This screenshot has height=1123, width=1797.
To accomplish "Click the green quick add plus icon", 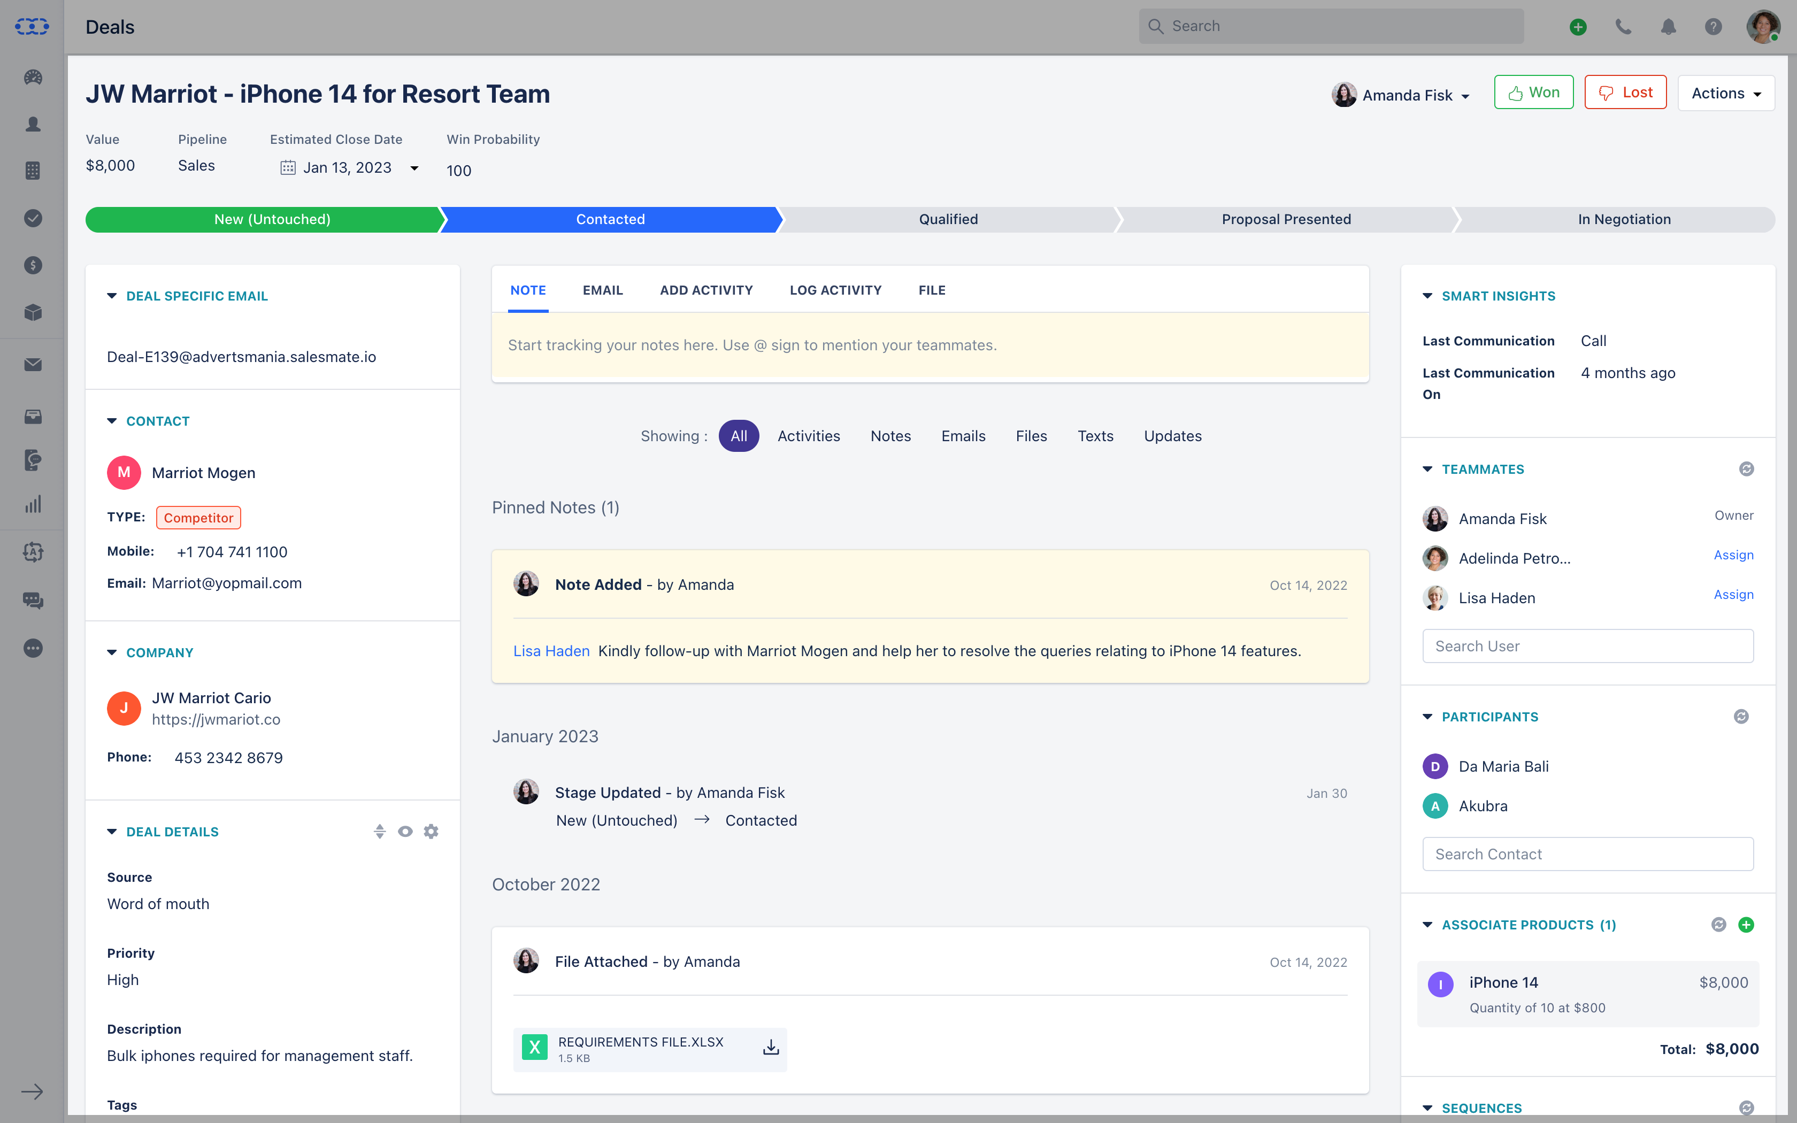I will (x=1578, y=27).
